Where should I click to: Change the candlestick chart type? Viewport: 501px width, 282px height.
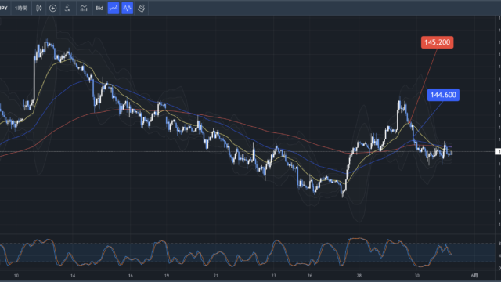pyautogui.click(x=39, y=8)
